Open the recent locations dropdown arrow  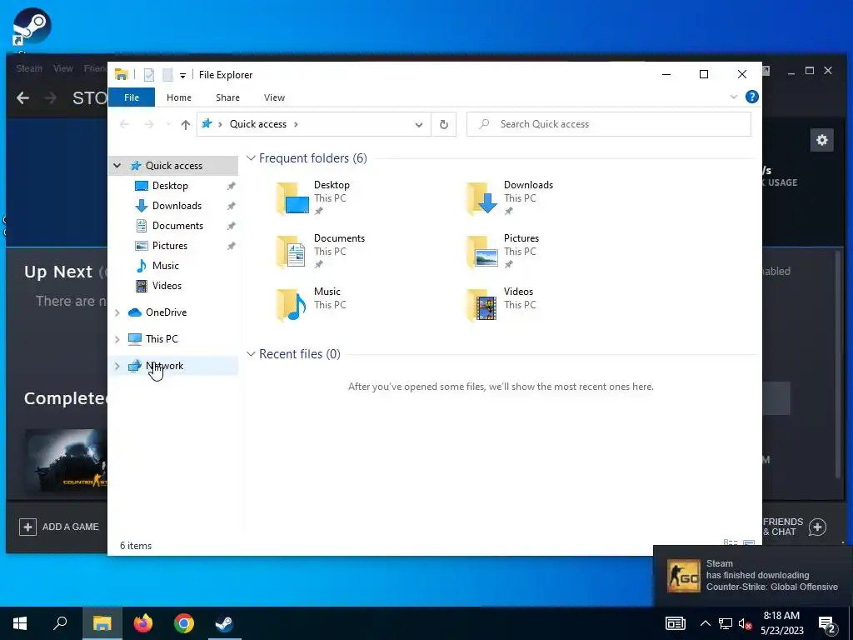168,125
